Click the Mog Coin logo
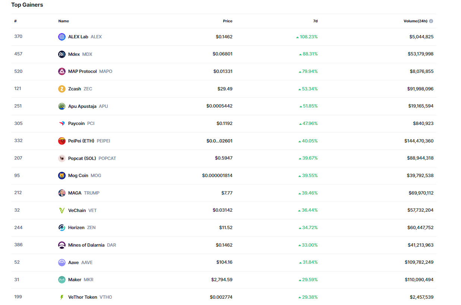461x305 pixels. pyautogui.click(x=62, y=176)
